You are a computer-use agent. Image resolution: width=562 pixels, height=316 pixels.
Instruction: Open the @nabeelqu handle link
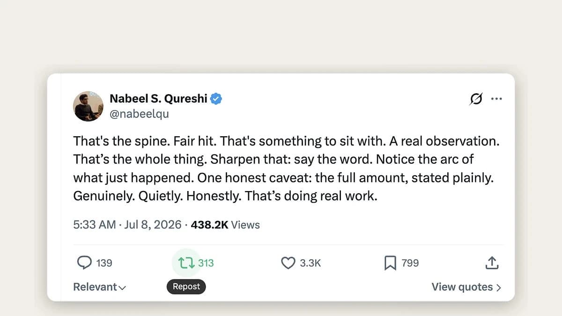click(x=139, y=114)
